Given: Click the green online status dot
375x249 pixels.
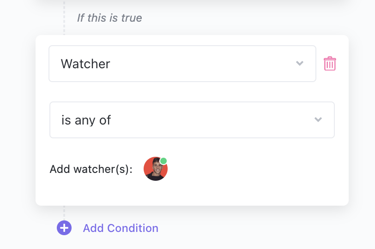Looking at the screenshot, I should pyautogui.click(x=163, y=161).
